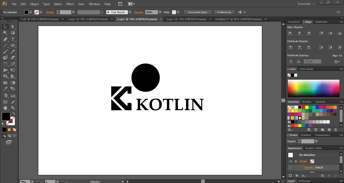Click the orange Stroke link in control bar
The height and width of the screenshot is (183, 344).
click(50, 12)
